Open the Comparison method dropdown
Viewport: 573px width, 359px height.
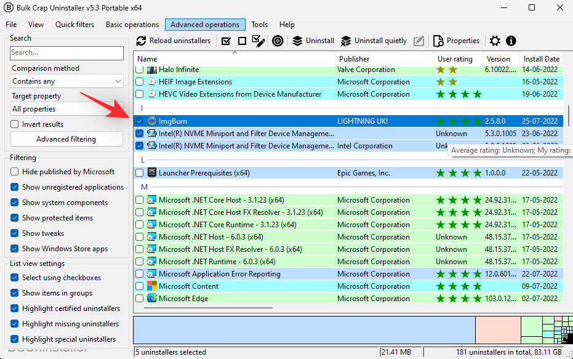click(x=66, y=81)
